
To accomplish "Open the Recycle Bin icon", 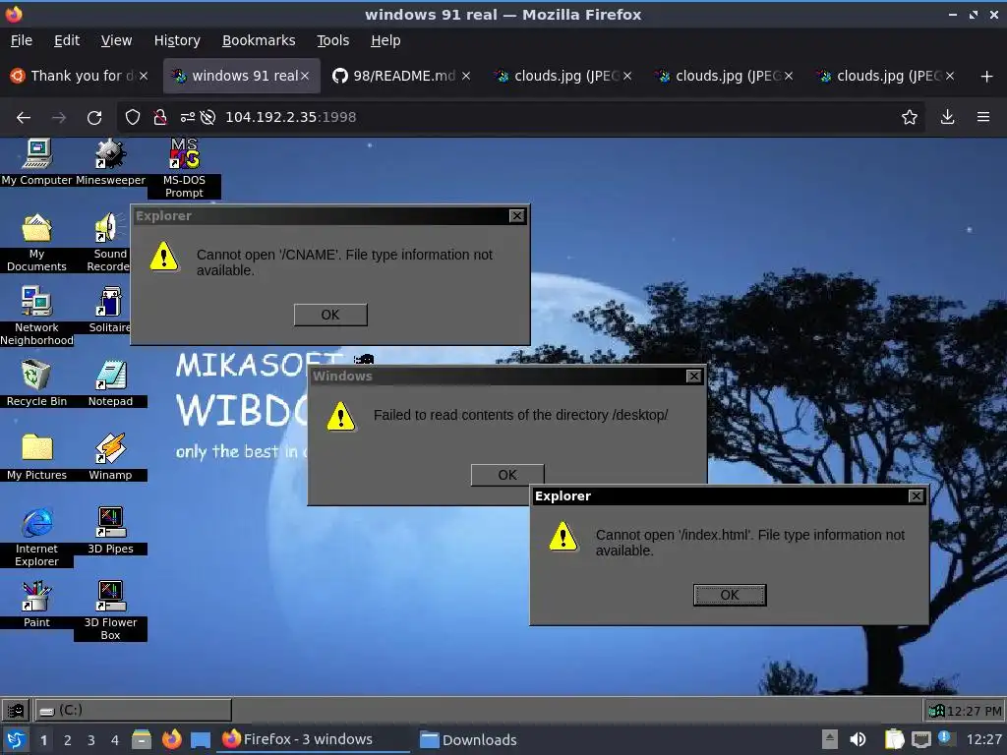I will [36, 382].
